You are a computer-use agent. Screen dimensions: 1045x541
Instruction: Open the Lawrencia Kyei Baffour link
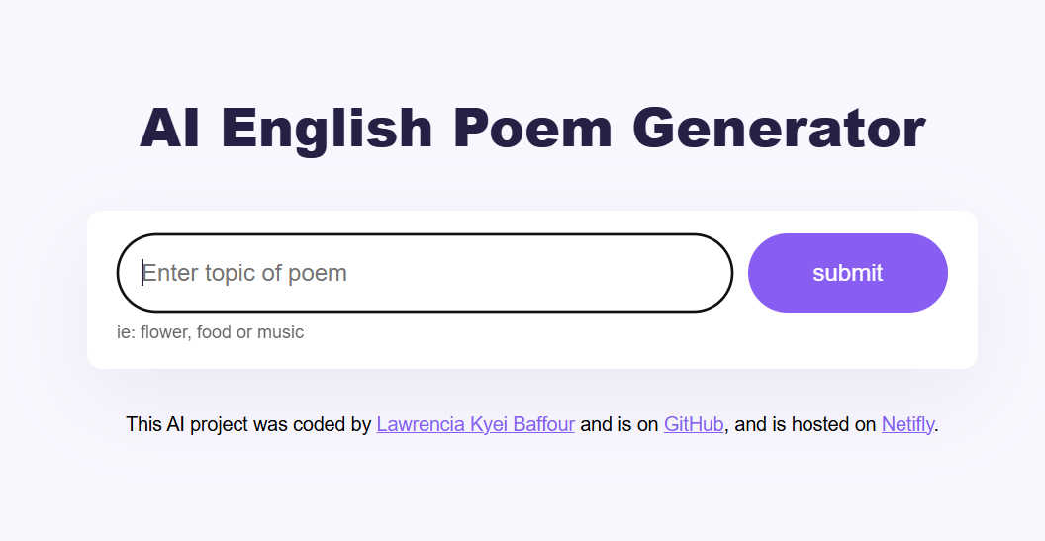coord(475,425)
